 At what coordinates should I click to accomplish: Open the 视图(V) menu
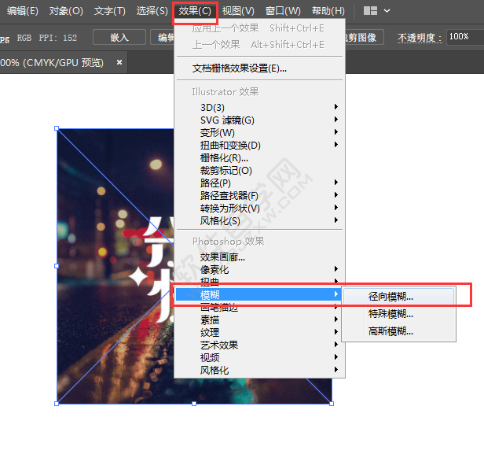(238, 11)
